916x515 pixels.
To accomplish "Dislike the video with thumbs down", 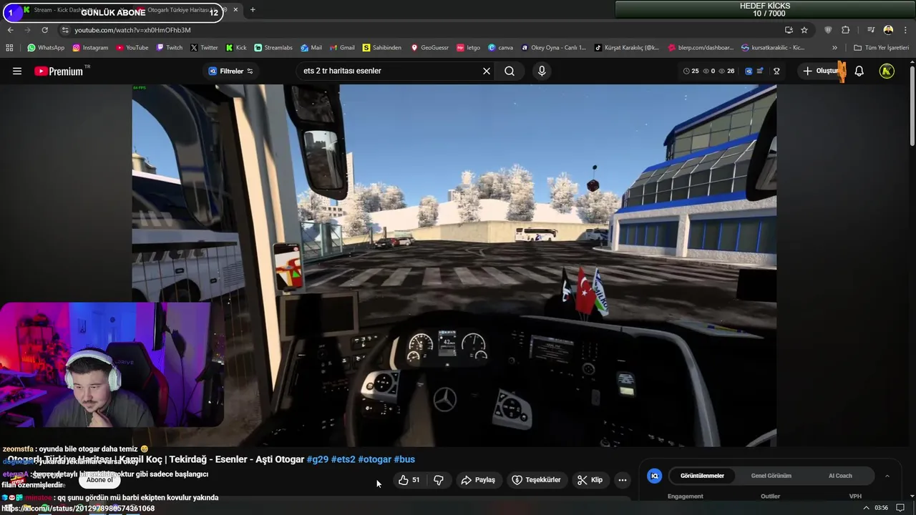I will click(439, 480).
